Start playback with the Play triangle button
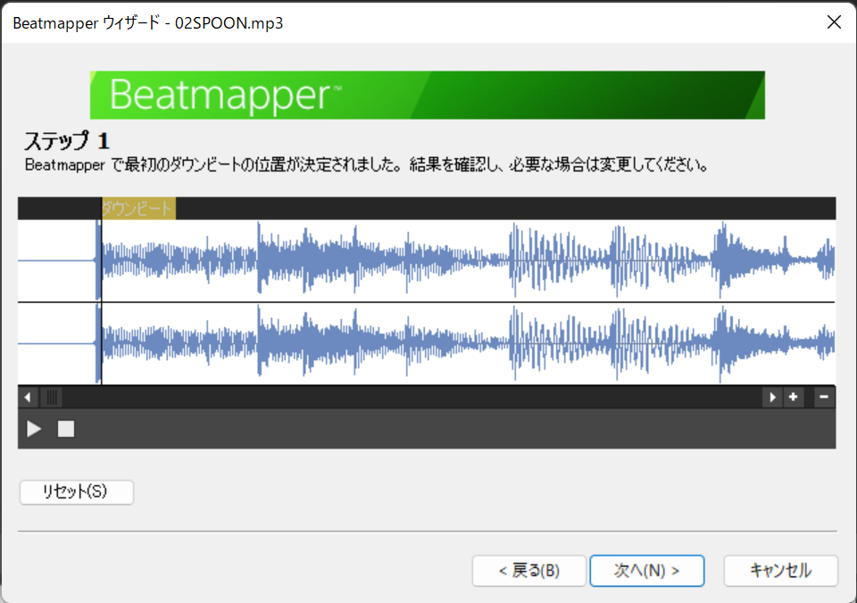The image size is (857, 603). [34, 429]
